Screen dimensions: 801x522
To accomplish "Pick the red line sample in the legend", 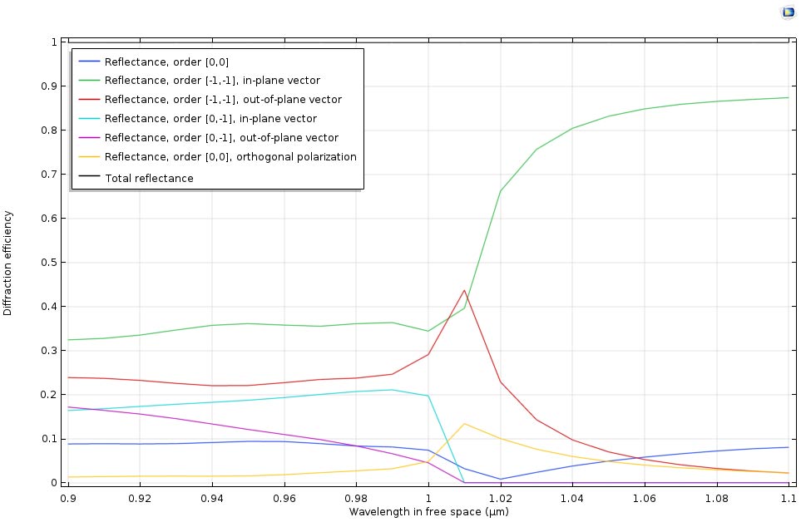I will (x=88, y=100).
